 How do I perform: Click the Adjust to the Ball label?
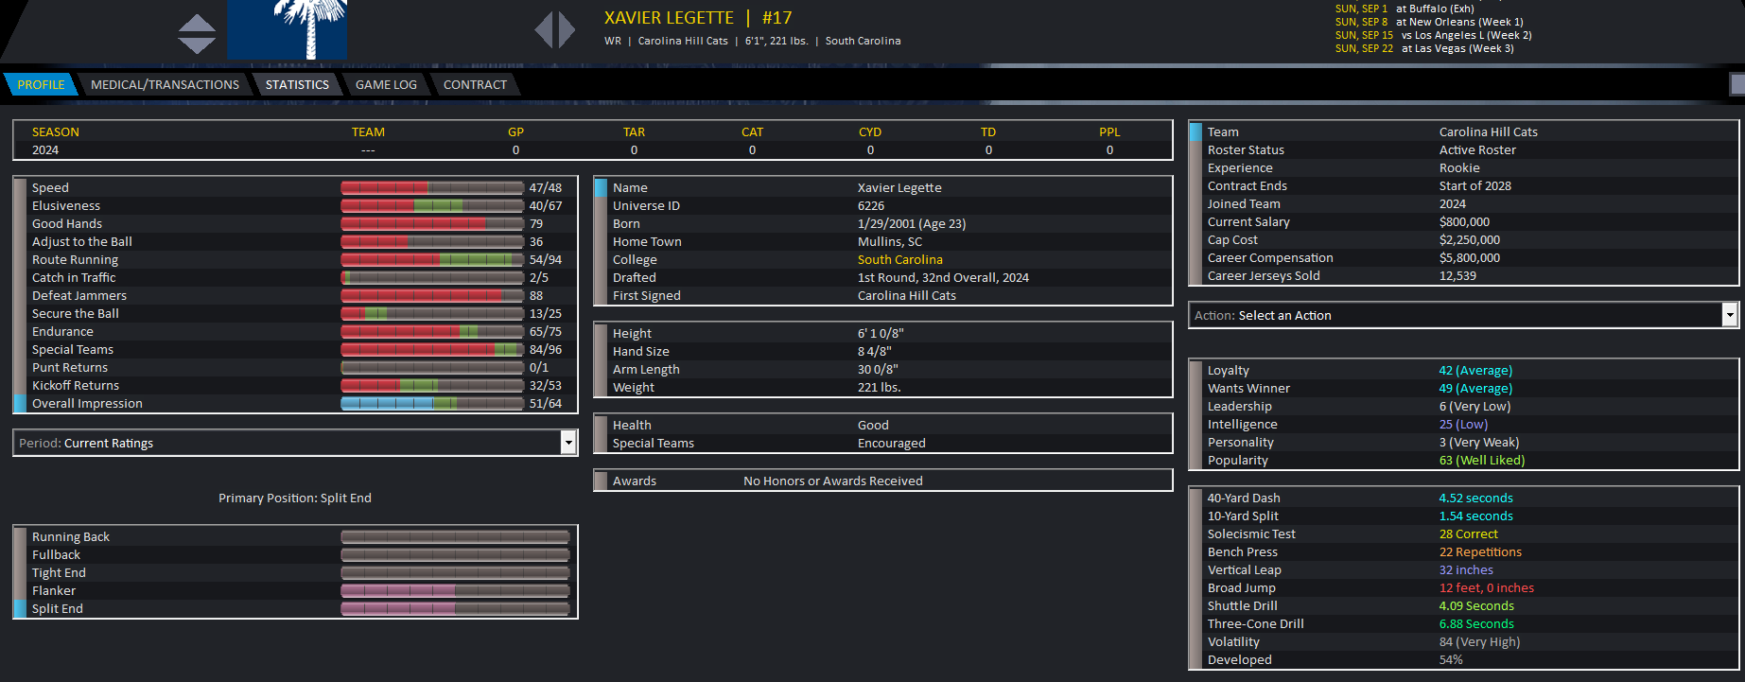click(x=82, y=241)
